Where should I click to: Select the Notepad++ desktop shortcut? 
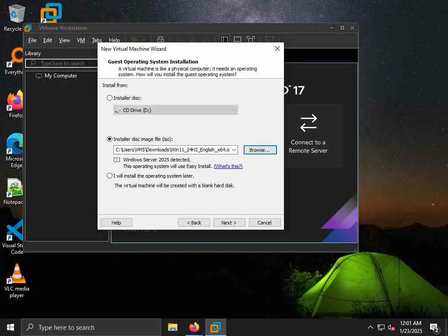(14, 191)
